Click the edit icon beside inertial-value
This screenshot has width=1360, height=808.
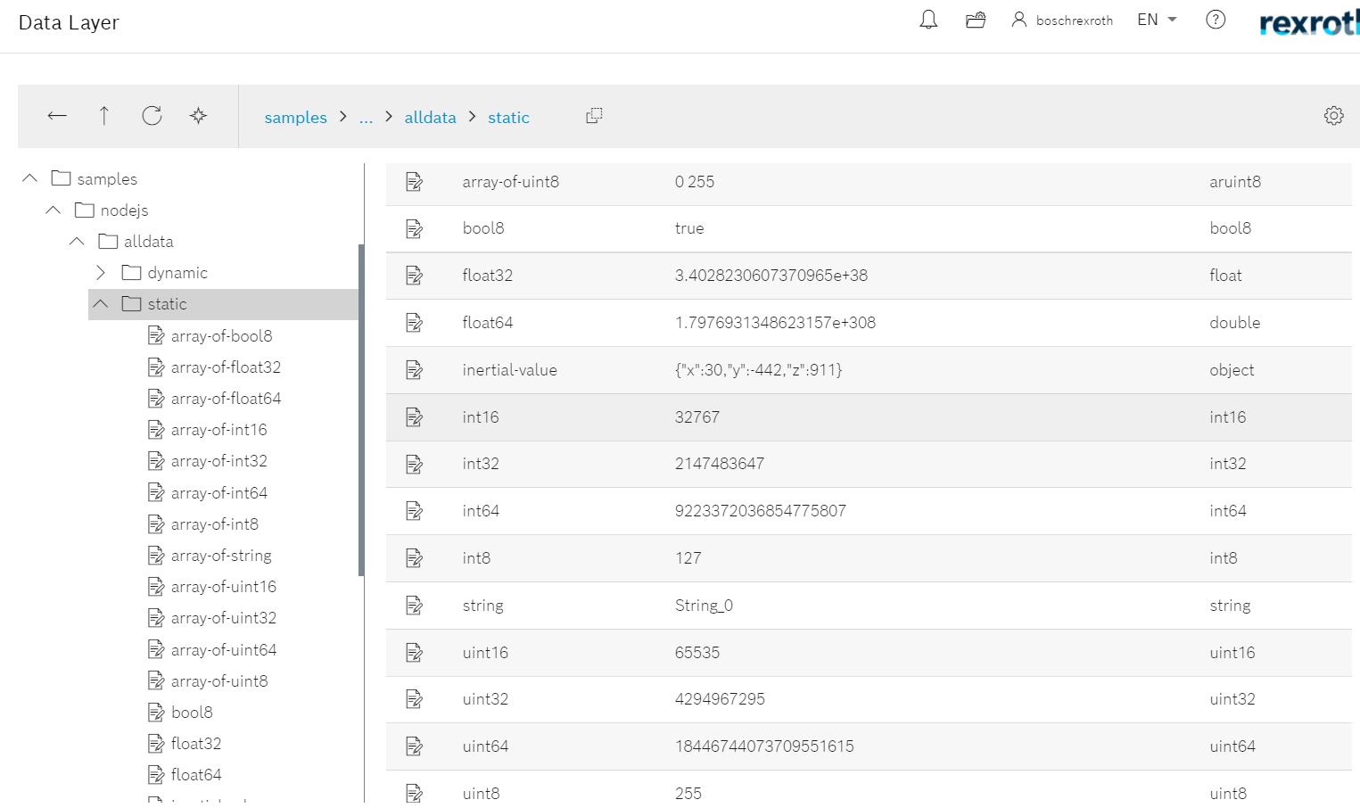pyautogui.click(x=414, y=369)
